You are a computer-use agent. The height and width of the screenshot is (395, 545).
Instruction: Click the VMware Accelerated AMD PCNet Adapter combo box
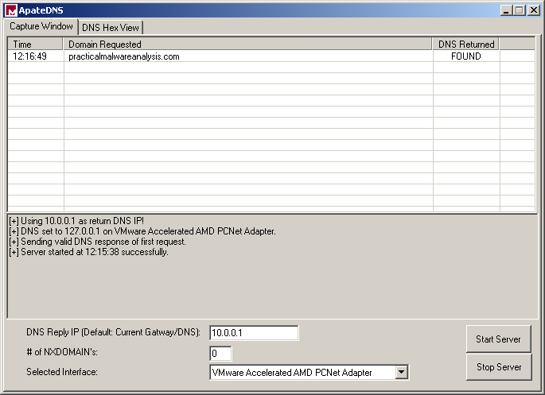(x=309, y=372)
